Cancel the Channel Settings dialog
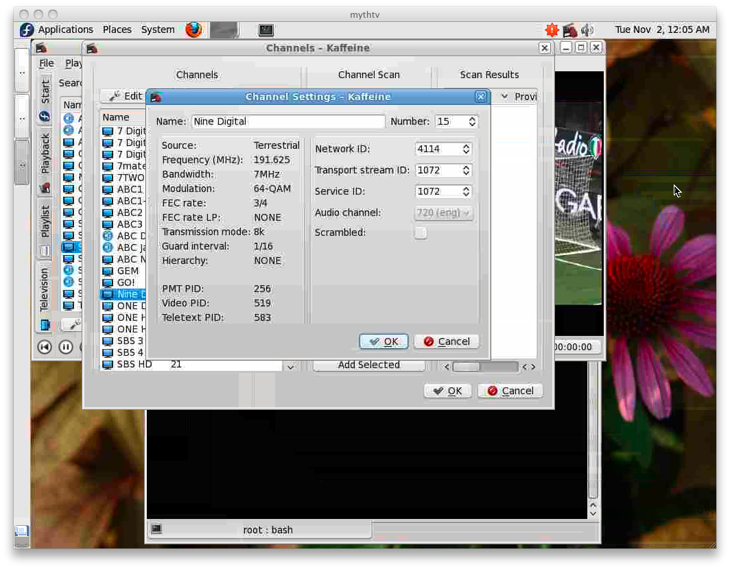The image size is (730, 569). [447, 341]
